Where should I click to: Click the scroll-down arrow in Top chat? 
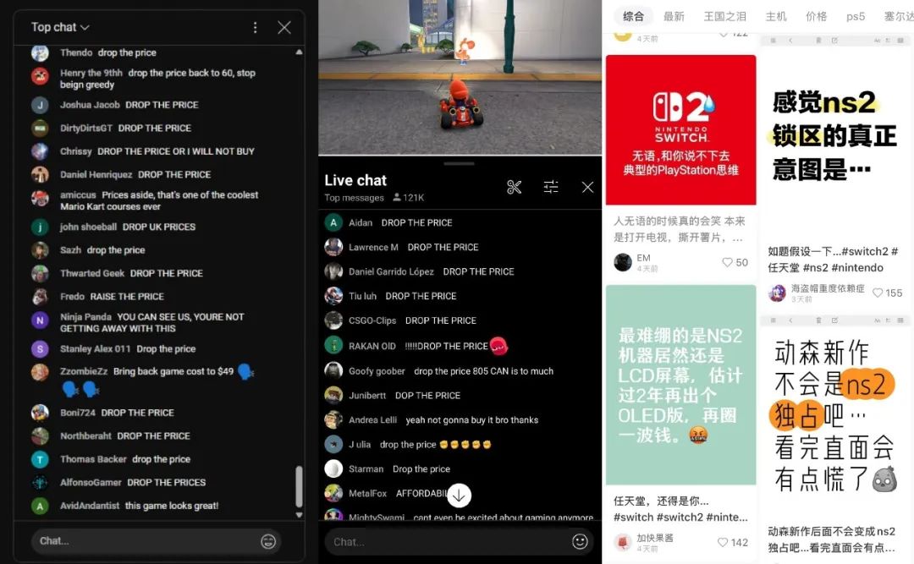299,515
